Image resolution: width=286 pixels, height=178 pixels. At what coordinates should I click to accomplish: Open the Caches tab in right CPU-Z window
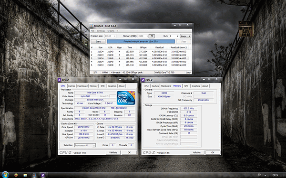(x=155, y=86)
